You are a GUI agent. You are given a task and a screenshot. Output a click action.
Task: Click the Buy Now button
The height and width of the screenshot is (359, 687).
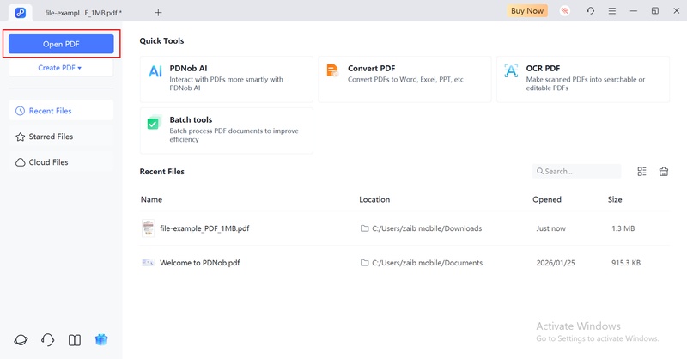click(527, 11)
